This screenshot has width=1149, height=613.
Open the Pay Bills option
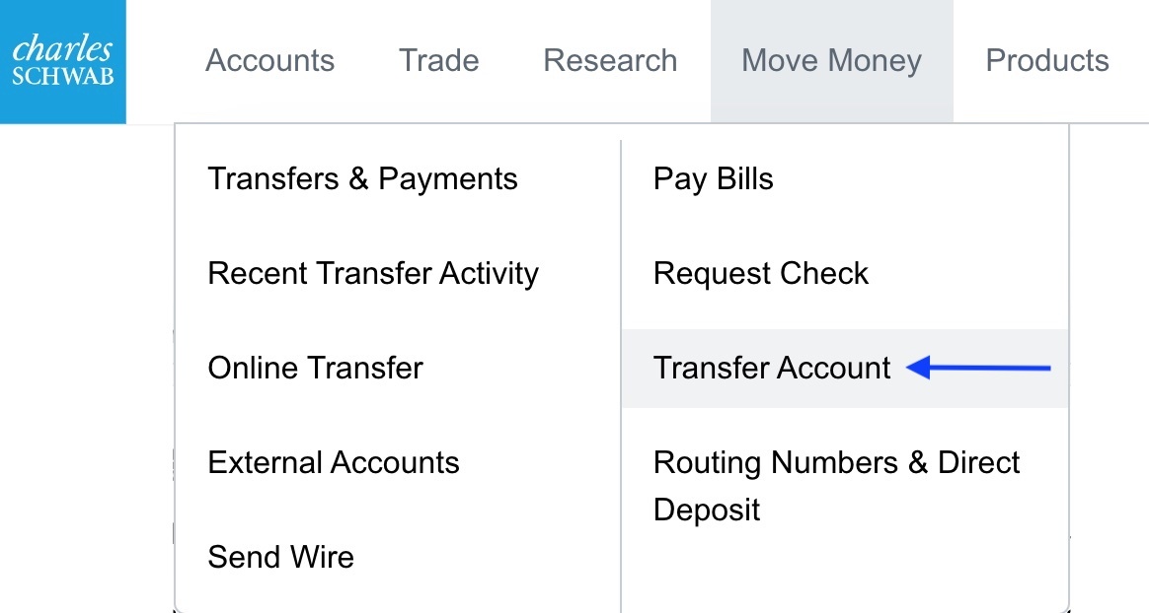pos(713,179)
